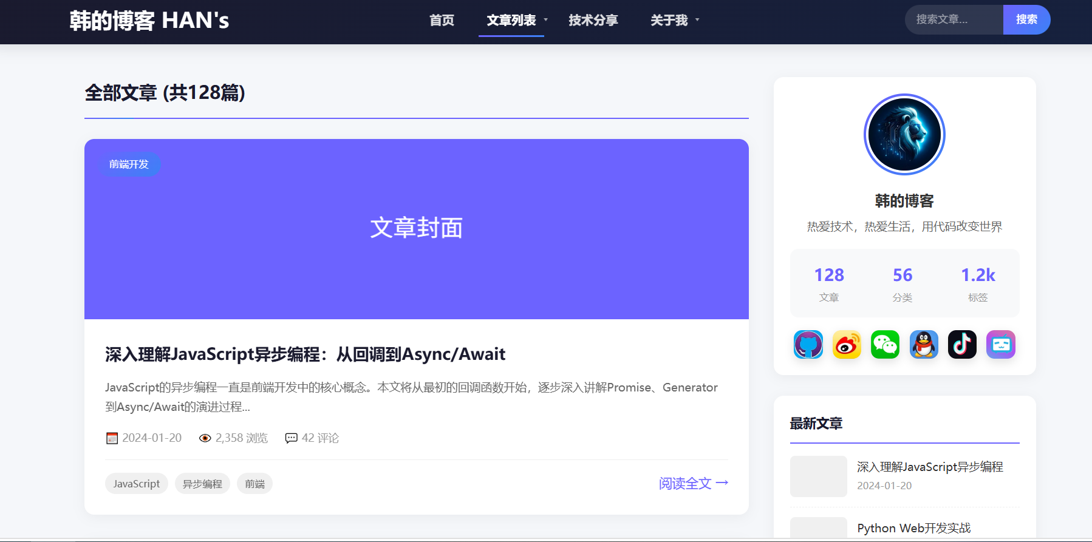Click the 文章封面 cover image
The width and height of the screenshot is (1092, 542).
point(417,229)
